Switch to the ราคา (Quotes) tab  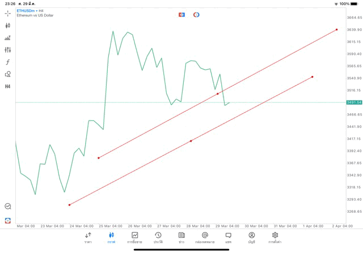pyautogui.click(x=88, y=237)
